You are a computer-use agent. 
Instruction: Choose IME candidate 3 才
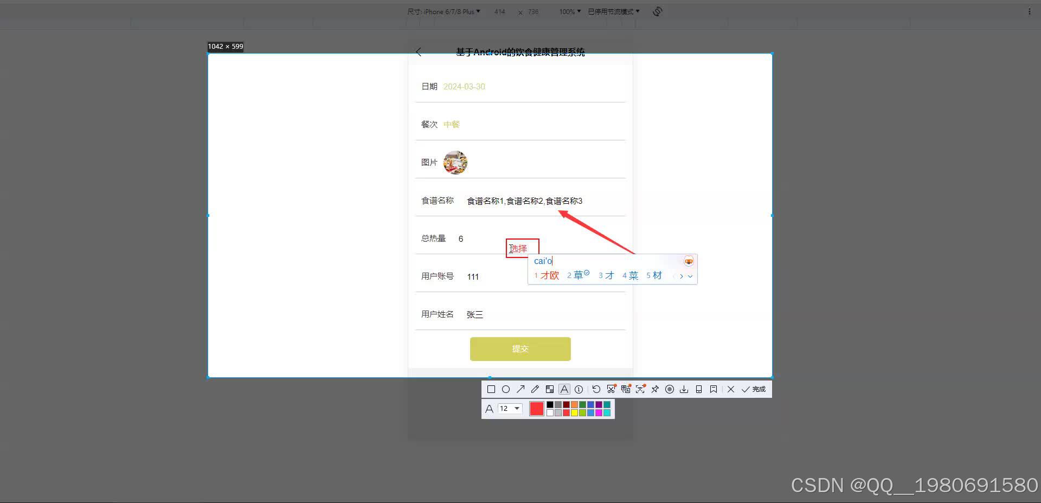[606, 275]
